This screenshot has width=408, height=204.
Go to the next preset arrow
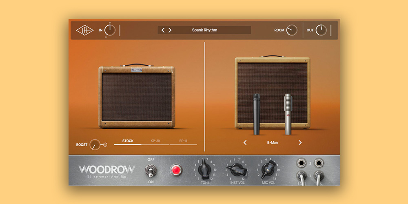(170, 30)
